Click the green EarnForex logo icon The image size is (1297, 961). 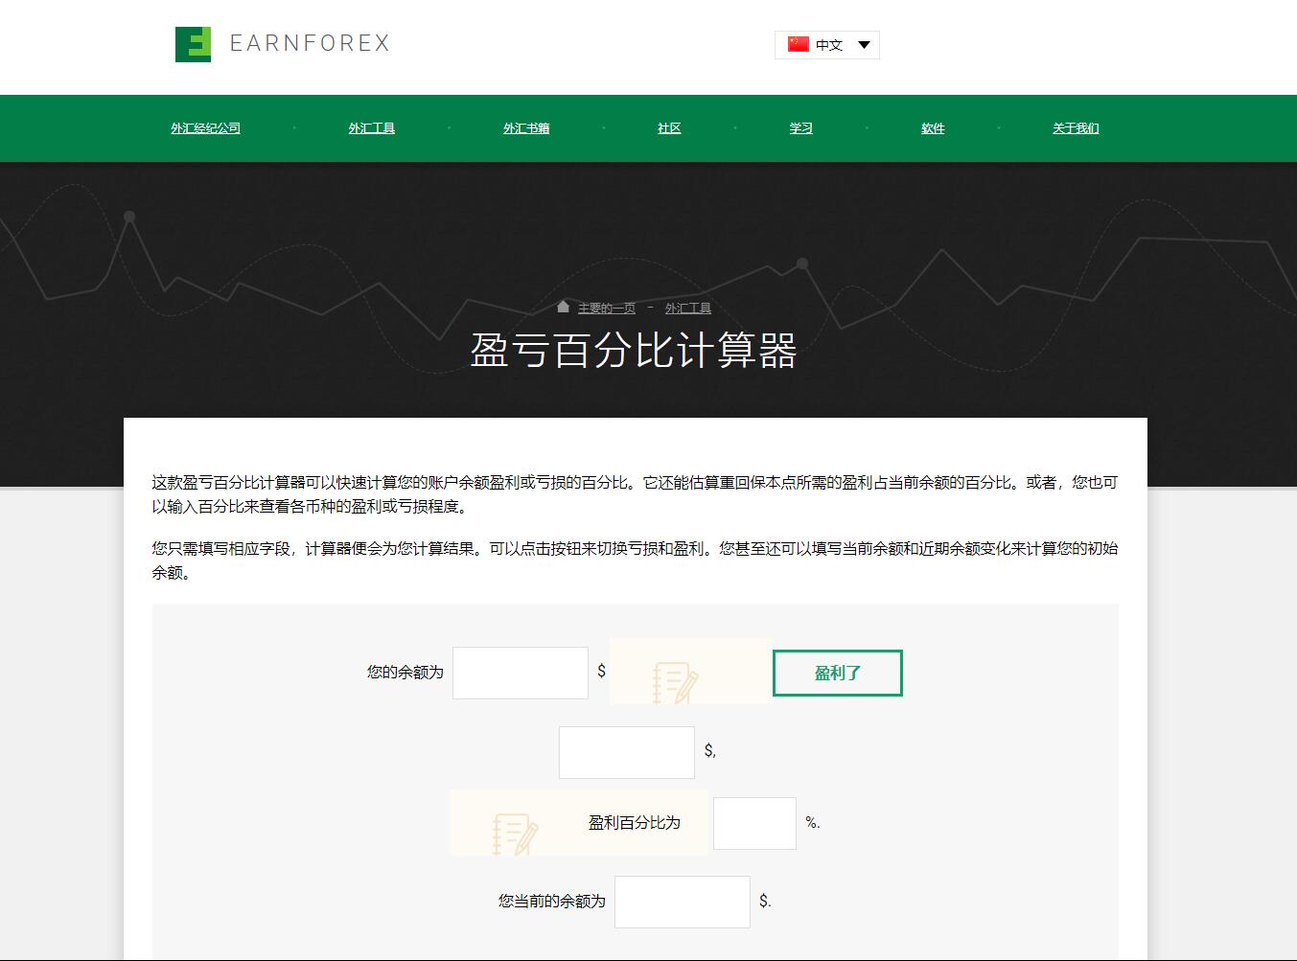tap(193, 44)
